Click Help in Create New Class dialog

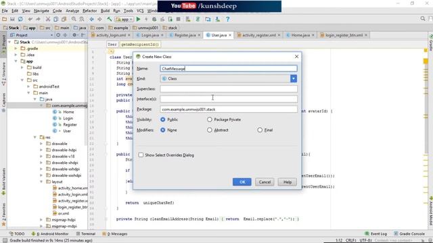[287, 182]
